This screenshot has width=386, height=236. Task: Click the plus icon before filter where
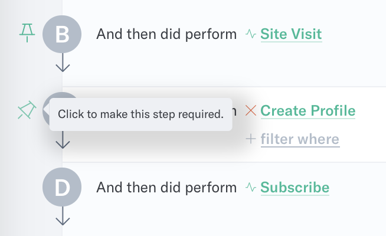(251, 139)
